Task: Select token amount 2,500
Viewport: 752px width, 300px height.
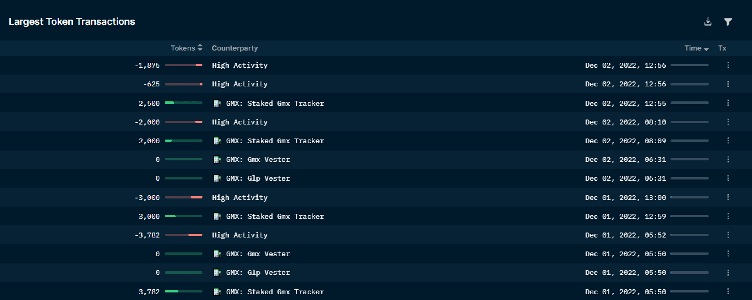Action: (x=149, y=103)
